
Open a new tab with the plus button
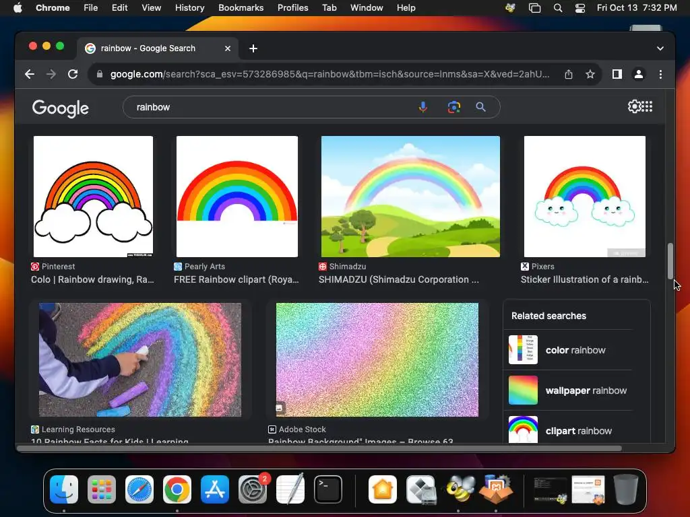[253, 48]
